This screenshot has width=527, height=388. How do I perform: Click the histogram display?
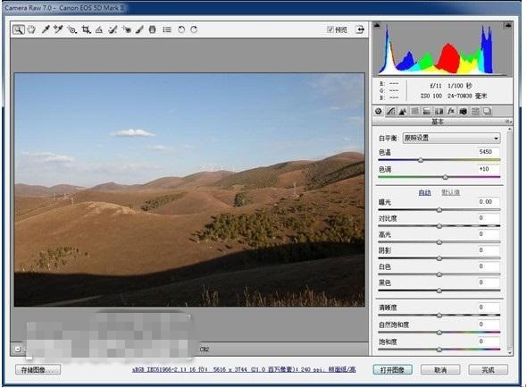(x=442, y=49)
